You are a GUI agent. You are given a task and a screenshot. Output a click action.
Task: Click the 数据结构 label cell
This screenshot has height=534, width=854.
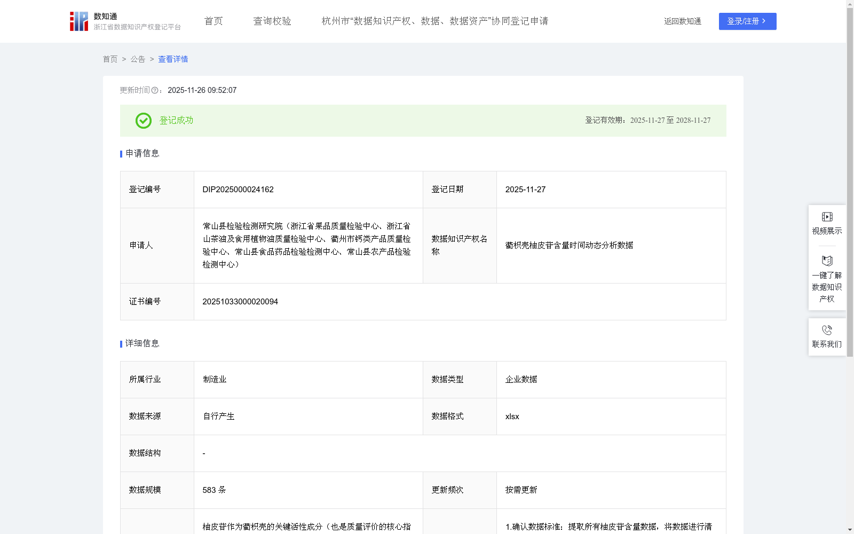[x=157, y=453]
